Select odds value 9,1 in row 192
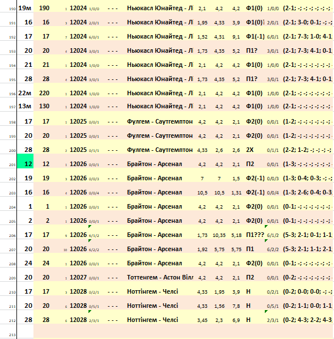 [x=236, y=37]
